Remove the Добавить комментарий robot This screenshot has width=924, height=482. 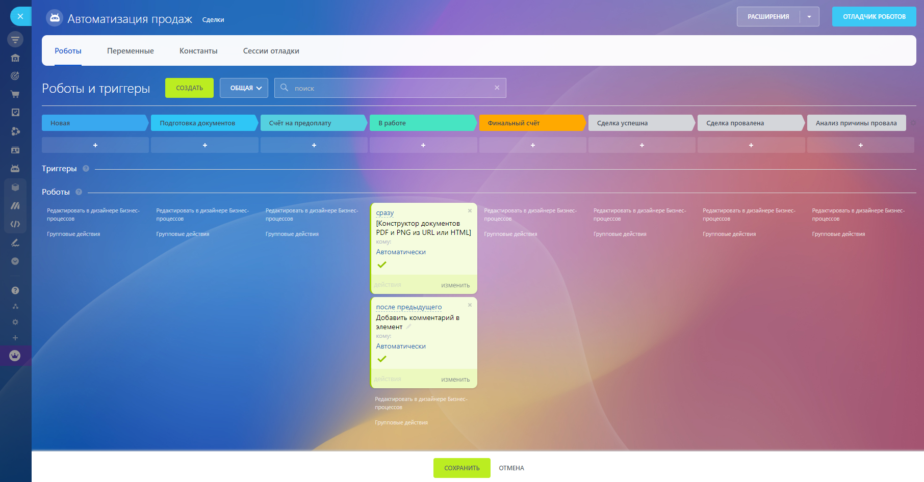coord(470,305)
